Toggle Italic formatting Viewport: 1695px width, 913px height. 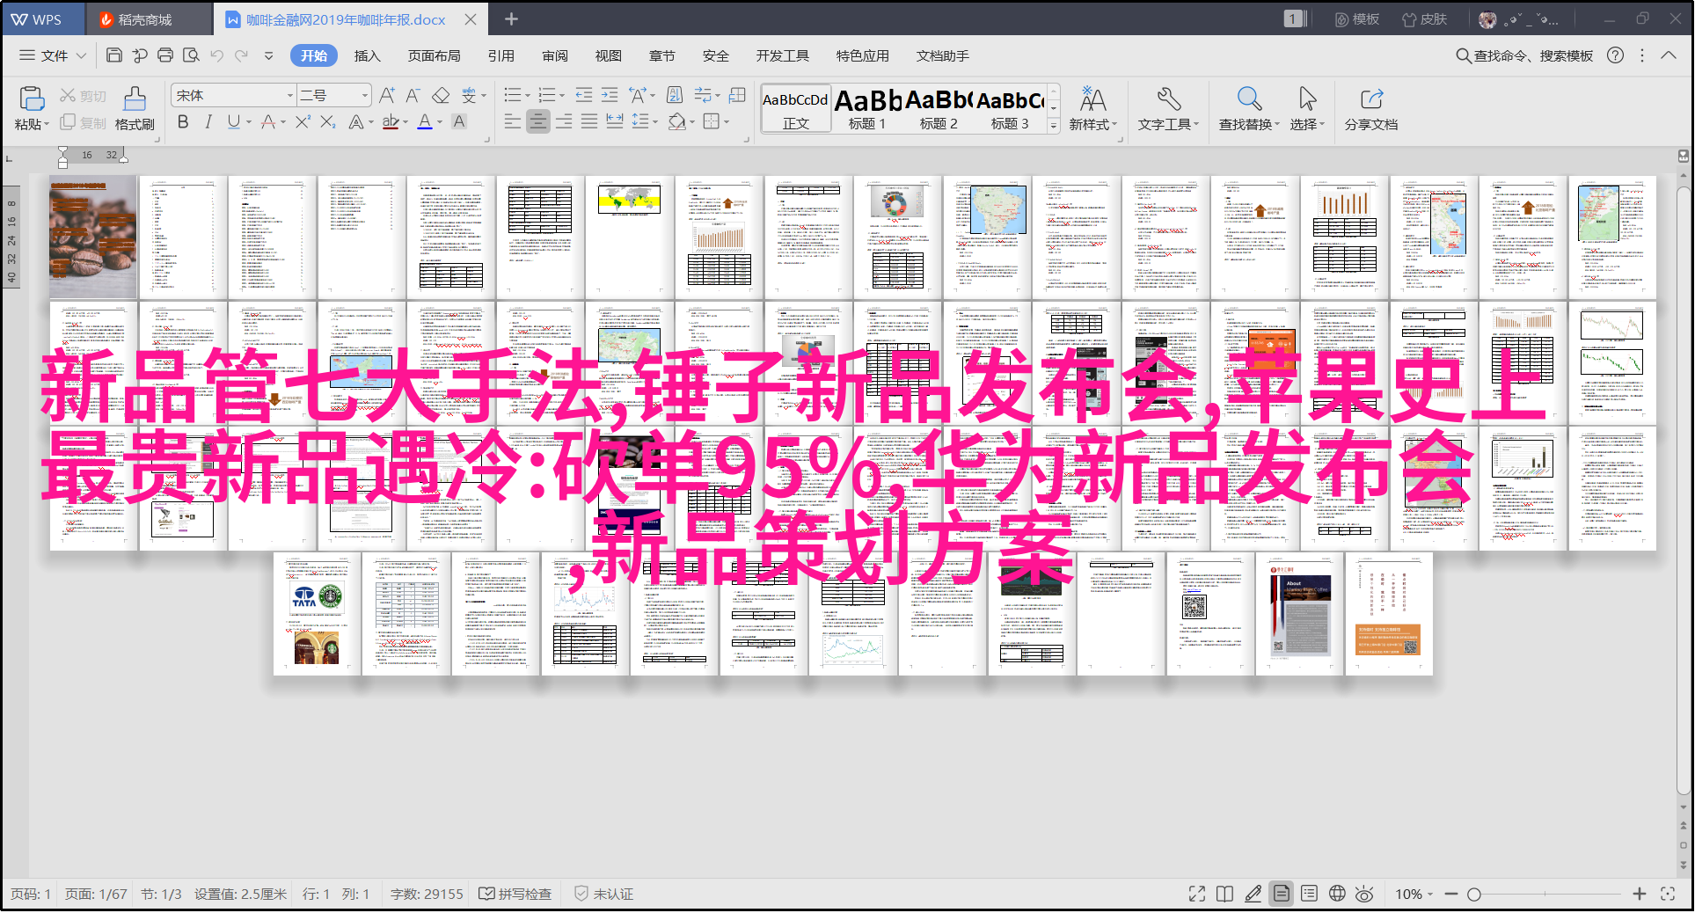click(x=208, y=122)
